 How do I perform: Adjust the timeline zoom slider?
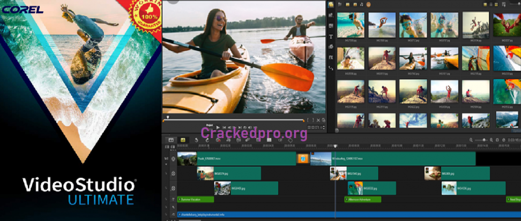(481, 140)
